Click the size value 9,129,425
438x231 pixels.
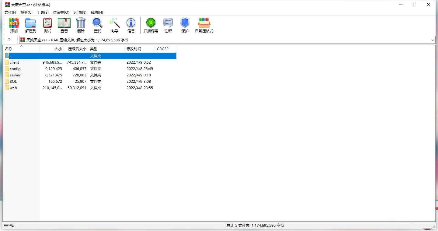coord(54,68)
